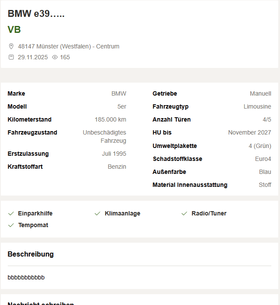The height and width of the screenshot is (305, 280).
Task: Click the posting date 29.11.2025
Action: tap(33, 57)
